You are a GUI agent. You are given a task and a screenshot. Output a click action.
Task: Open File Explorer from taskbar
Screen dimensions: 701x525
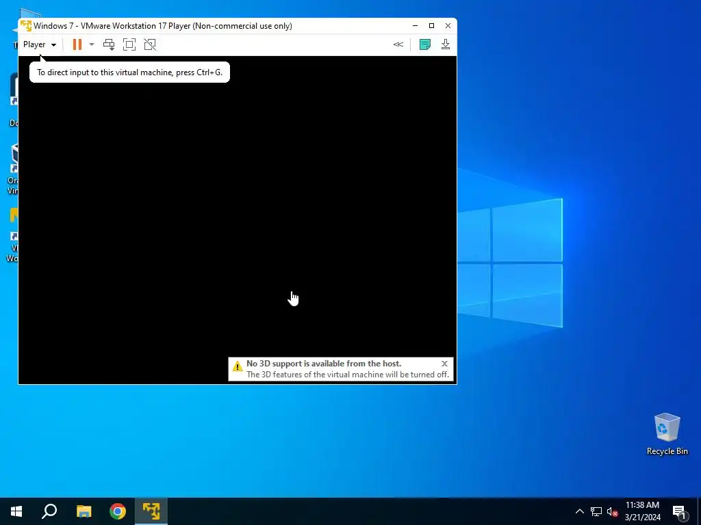pyautogui.click(x=84, y=511)
